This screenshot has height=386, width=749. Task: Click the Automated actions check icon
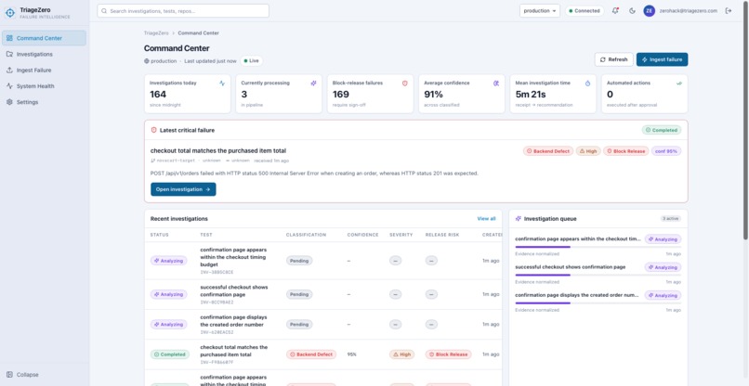click(679, 83)
